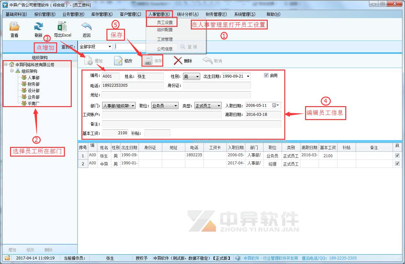Choose 员工设置 from the open menu
Image resolution: width=405 pixels, height=264 pixels.
pos(165,22)
